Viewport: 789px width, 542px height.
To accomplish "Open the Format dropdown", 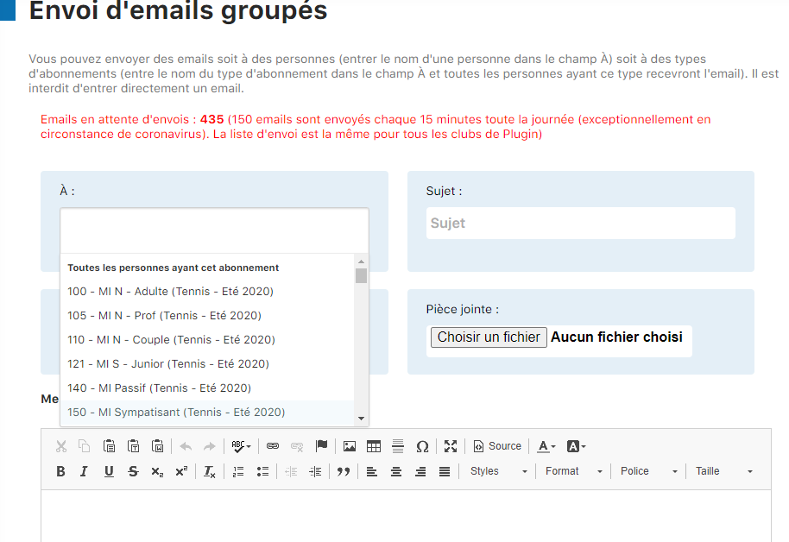I will [574, 471].
